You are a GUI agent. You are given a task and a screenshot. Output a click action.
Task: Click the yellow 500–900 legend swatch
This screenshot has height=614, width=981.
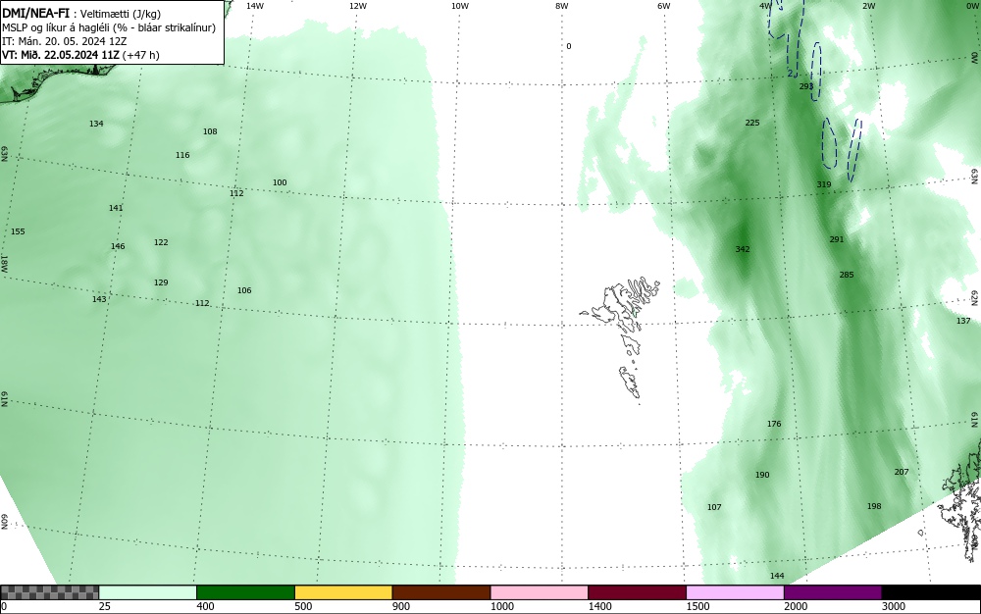coord(343,592)
